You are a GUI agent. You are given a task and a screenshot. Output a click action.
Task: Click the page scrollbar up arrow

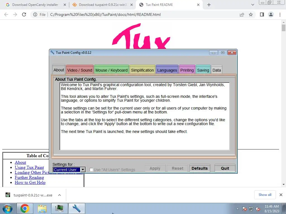(283, 22)
